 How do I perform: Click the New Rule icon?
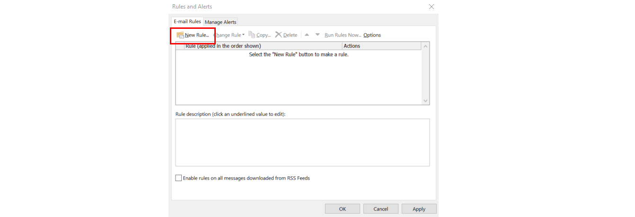point(180,35)
